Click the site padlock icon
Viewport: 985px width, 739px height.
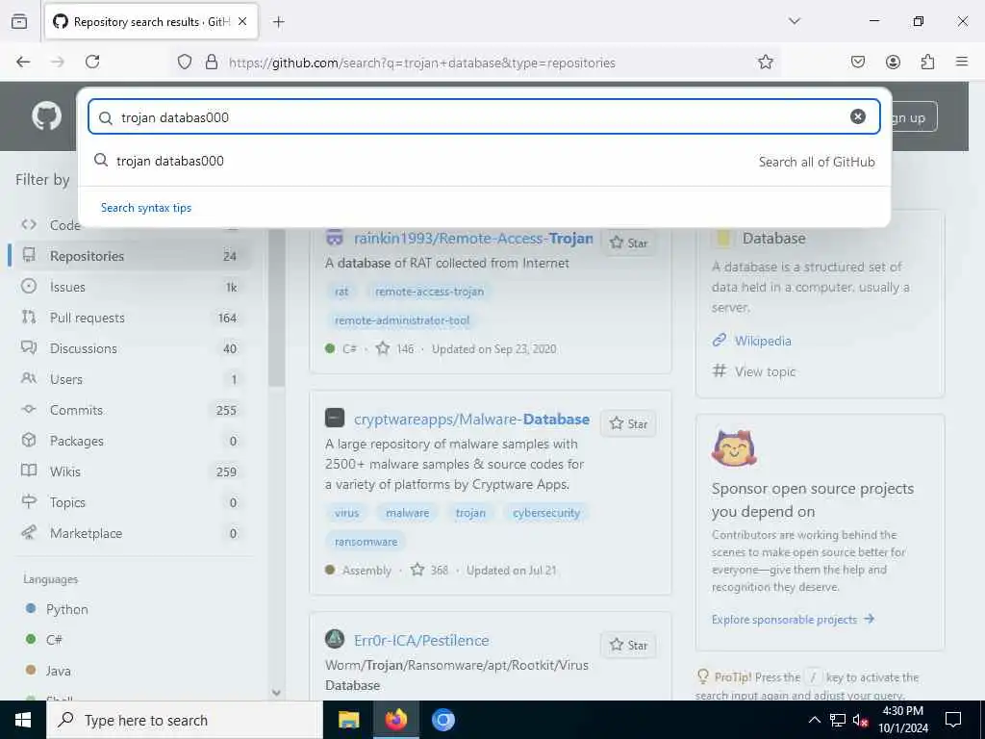pos(212,63)
